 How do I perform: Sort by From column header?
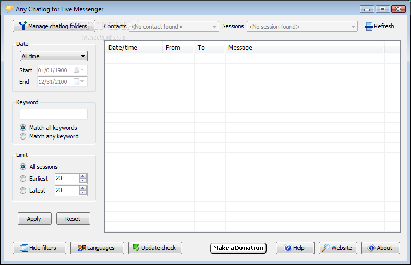(178, 48)
